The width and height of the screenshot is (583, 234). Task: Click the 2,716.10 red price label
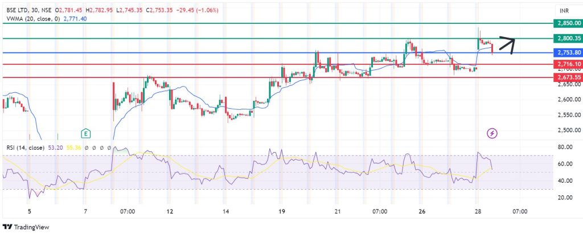coord(568,64)
